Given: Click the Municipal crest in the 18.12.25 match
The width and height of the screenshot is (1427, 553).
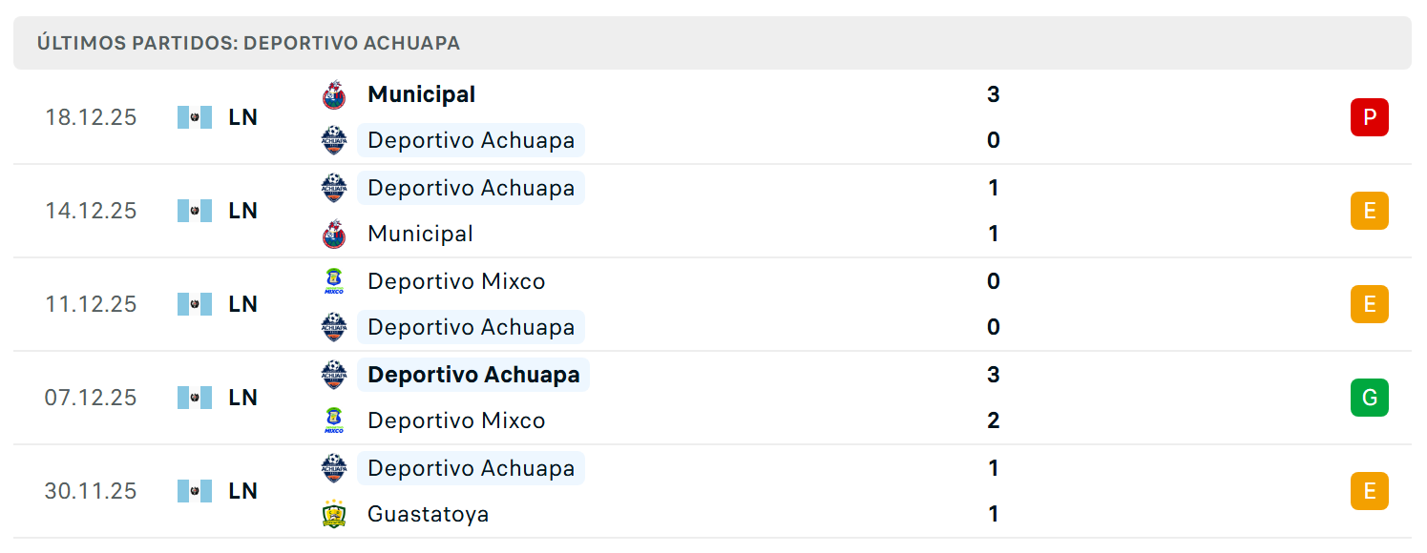Looking at the screenshot, I should 333,94.
